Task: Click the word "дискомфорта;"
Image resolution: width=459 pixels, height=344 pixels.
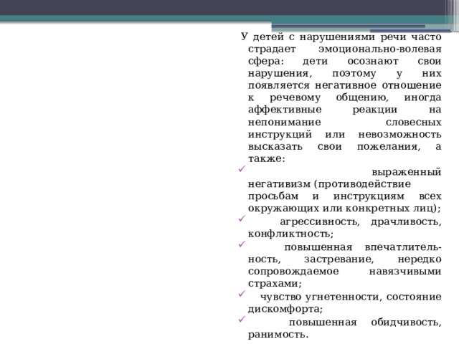Action: pyautogui.click(x=285, y=310)
